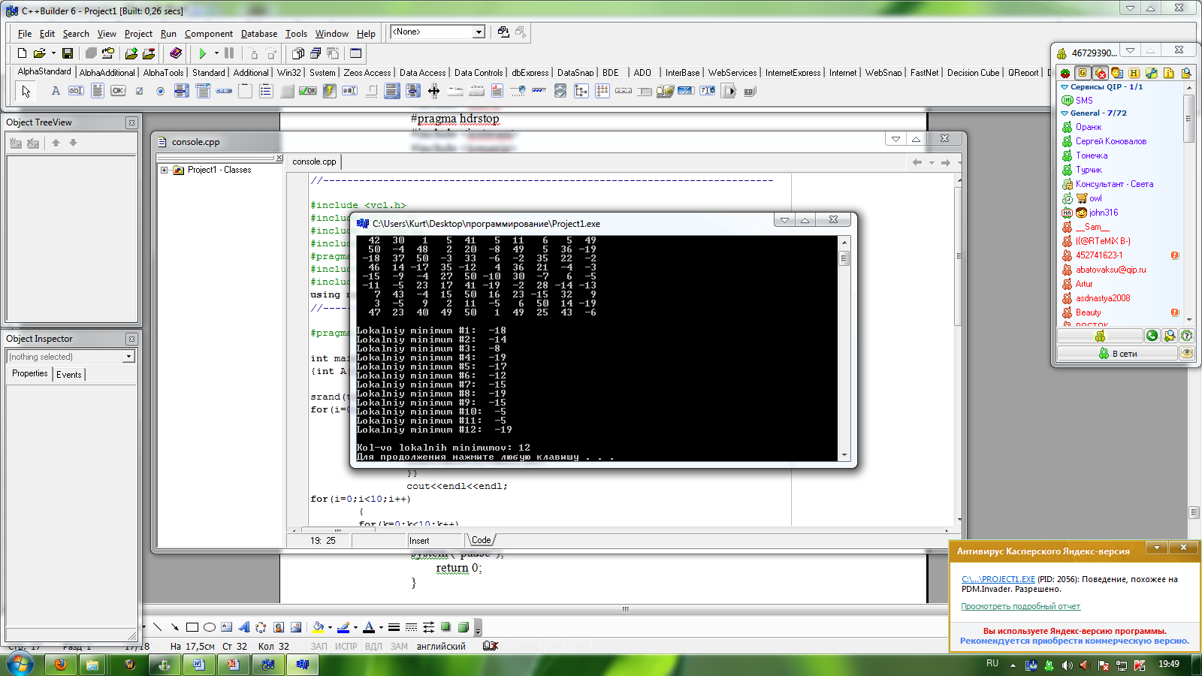
Task: Switch to the InterBase palette tab
Action: [682, 73]
